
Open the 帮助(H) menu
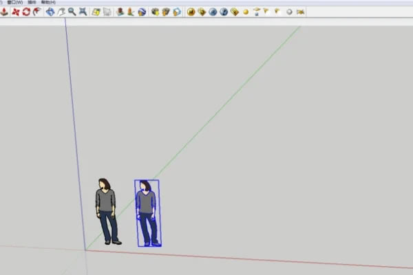tap(49, 3)
